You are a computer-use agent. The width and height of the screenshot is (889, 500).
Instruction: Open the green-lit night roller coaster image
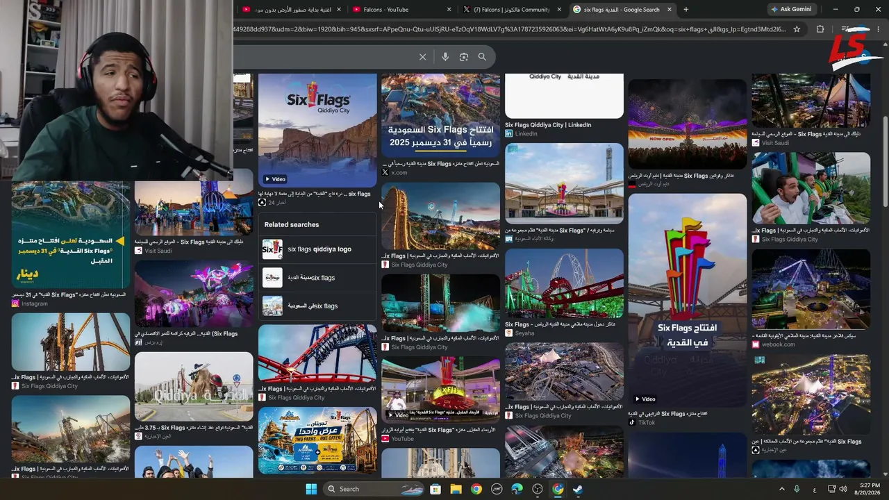click(x=564, y=283)
